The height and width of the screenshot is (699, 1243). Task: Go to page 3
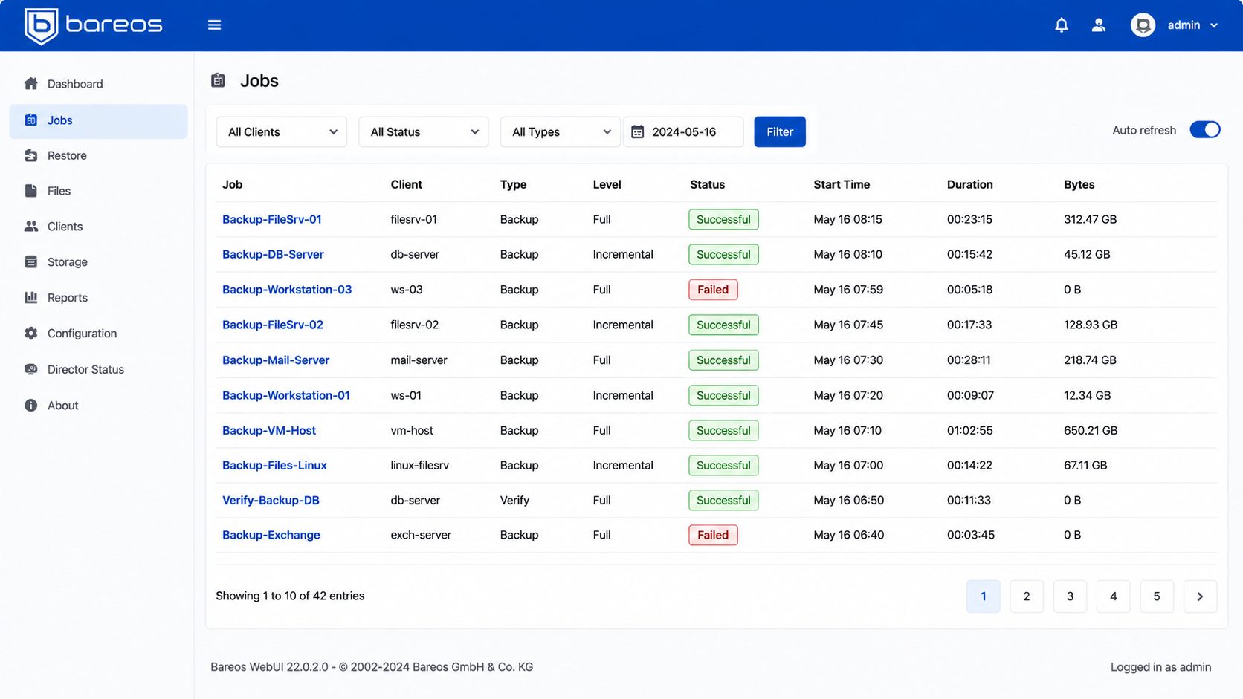tap(1070, 596)
